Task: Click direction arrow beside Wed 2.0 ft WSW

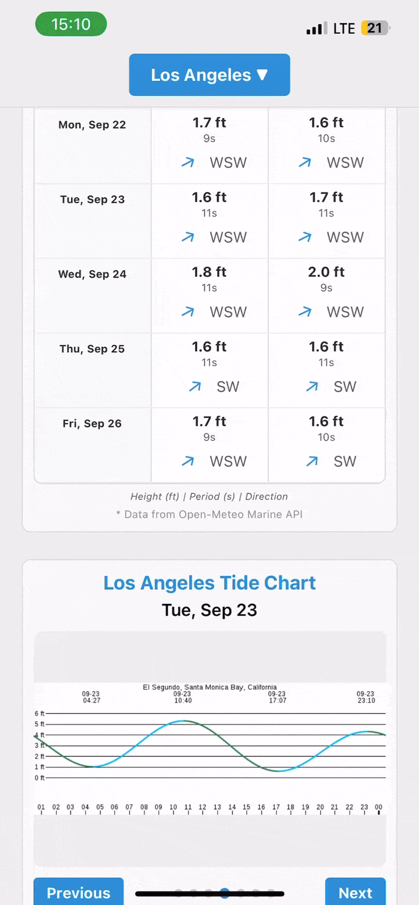Action: coord(304,312)
